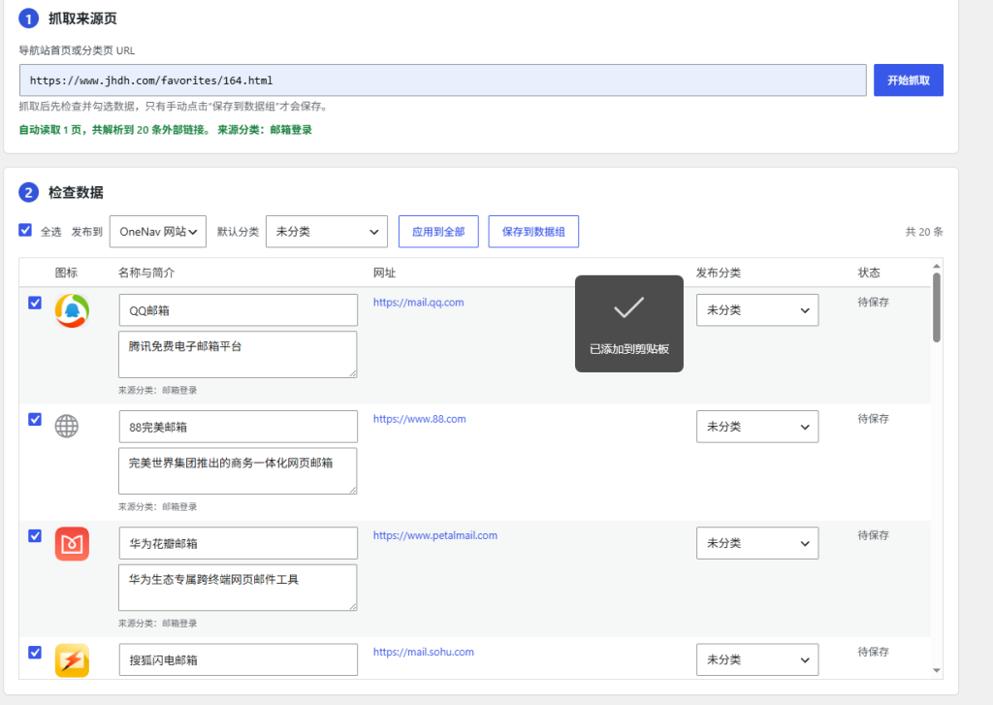993x705 pixels.
Task: Click 待保存 status in QQ邮箱 row
Action: pyautogui.click(x=874, y=303)
